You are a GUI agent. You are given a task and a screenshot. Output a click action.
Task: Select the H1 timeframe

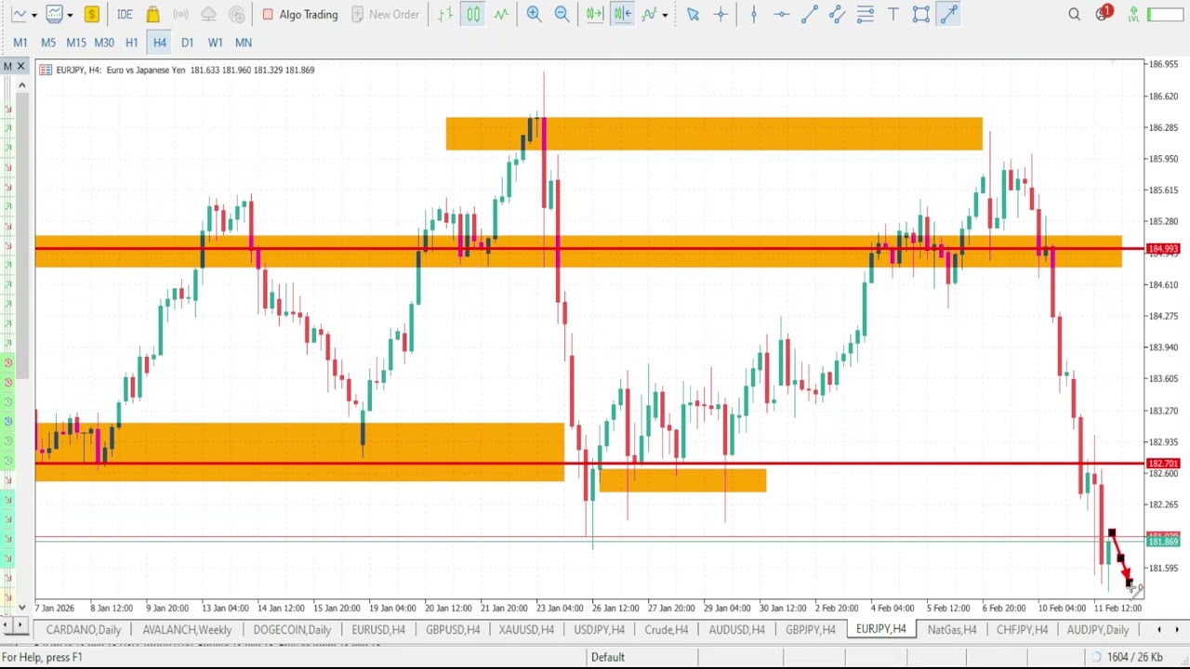click(132, 42)
